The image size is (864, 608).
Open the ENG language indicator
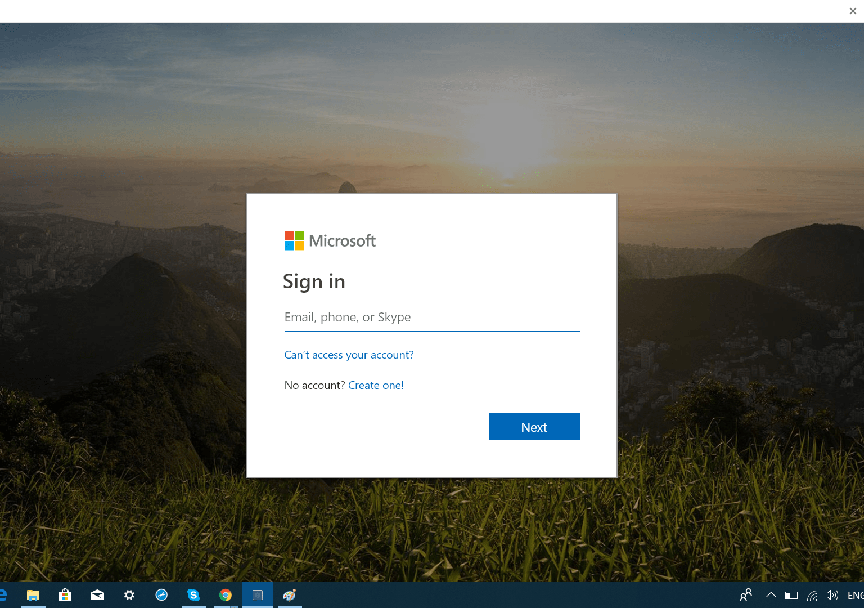click(x=856, y=595)
